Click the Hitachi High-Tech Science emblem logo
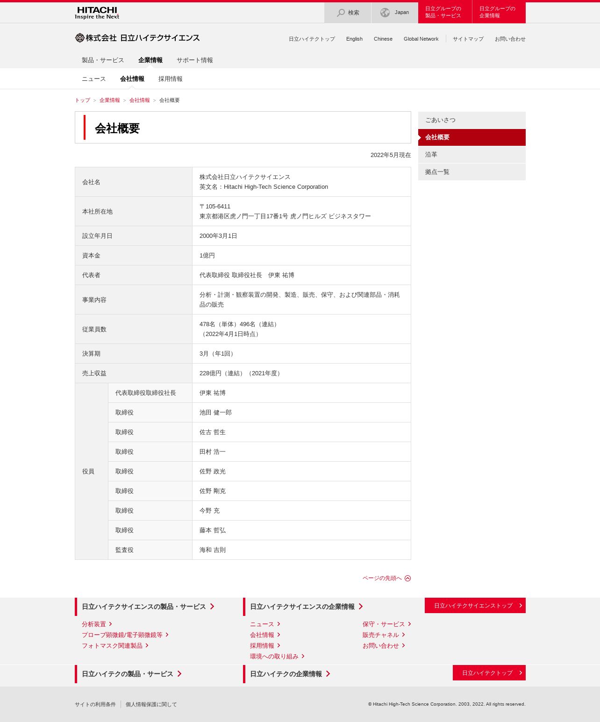The image size is (600, 722). pyautogui.click(x=80, y=38)
